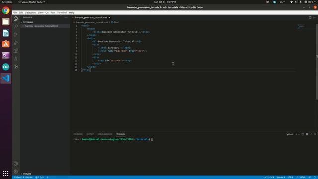Open notifications bell in status bar

point(314,177)
